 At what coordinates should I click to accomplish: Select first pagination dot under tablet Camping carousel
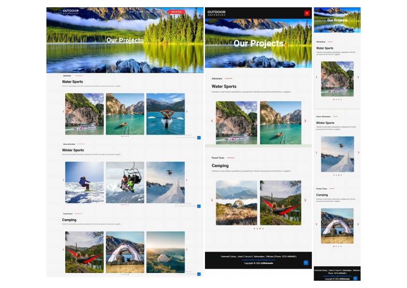pyautogui.click(x=254, y=228)
